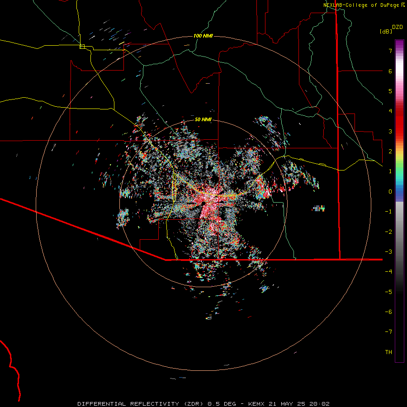
Task: Click the 0 value on the colorbar
Action: [x=390, y=192]
